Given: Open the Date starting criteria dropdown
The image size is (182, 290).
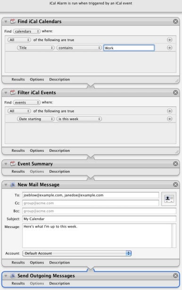Looking at the screenshot, I should click(x=36, y=119).
